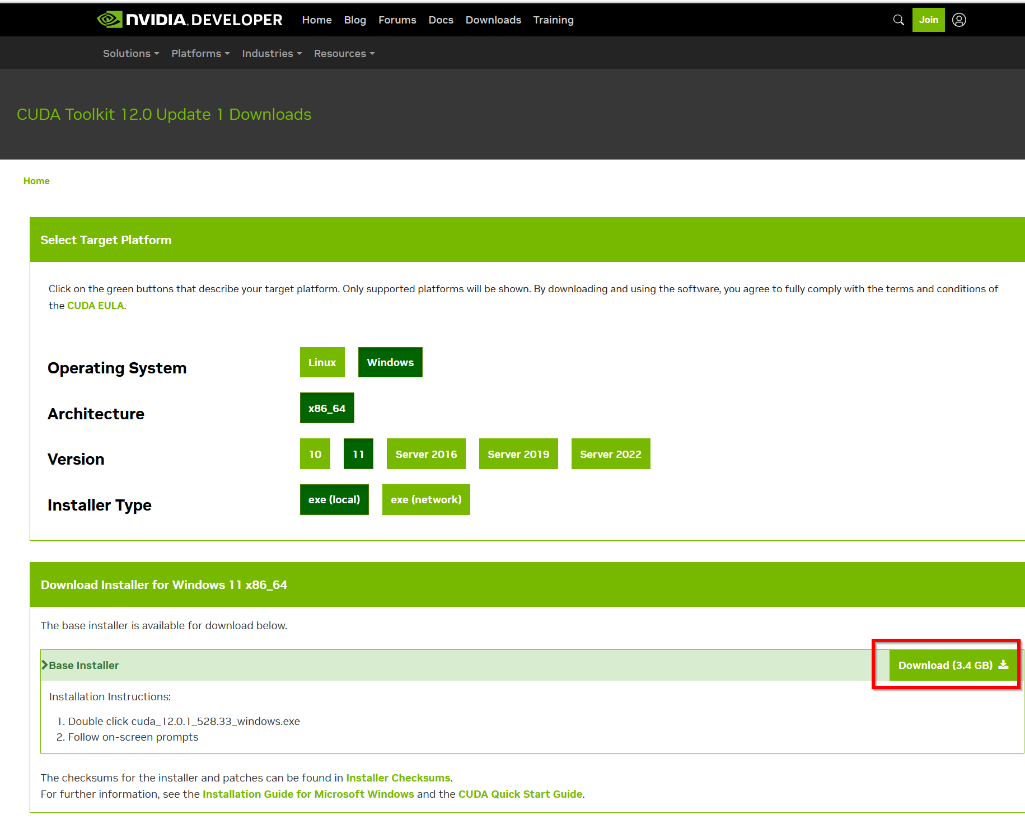Open Installer Checksums link
1025x819 pixels.
(398, 778)
